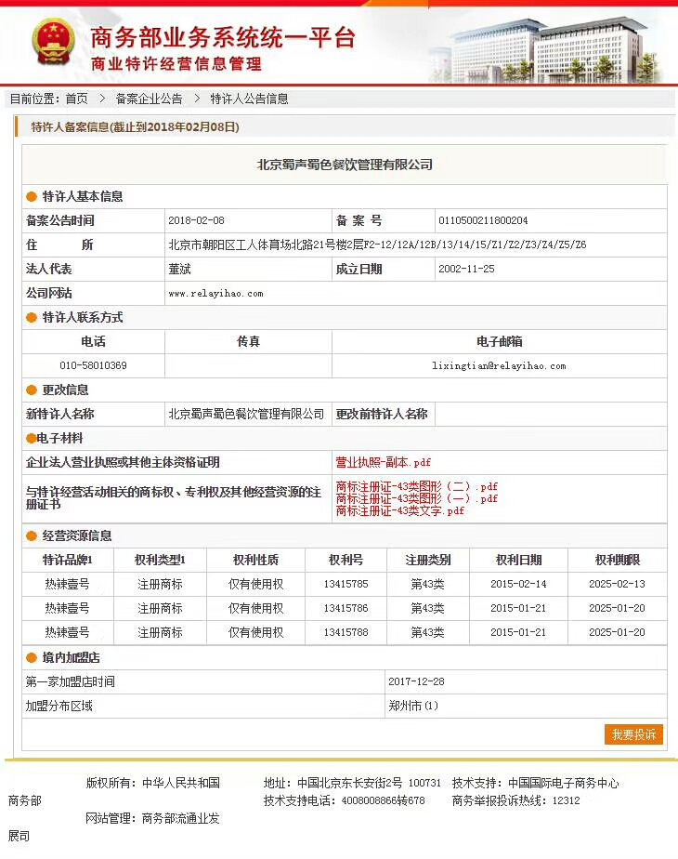The width and height of the screenshot is (678, 859).
Task: Open 商标注册证-43类图形（二）.pdf
Action: [x=416, y=486]
